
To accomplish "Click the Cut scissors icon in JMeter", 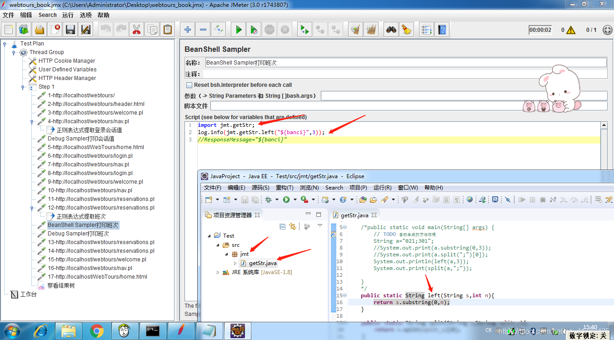I will [x=136, y=30].
